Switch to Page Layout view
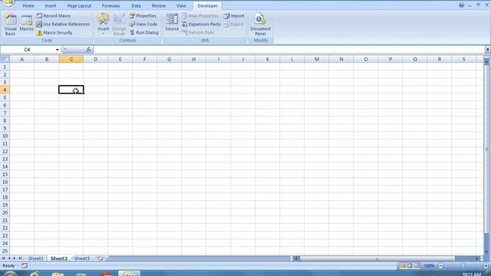 point(410,266)
